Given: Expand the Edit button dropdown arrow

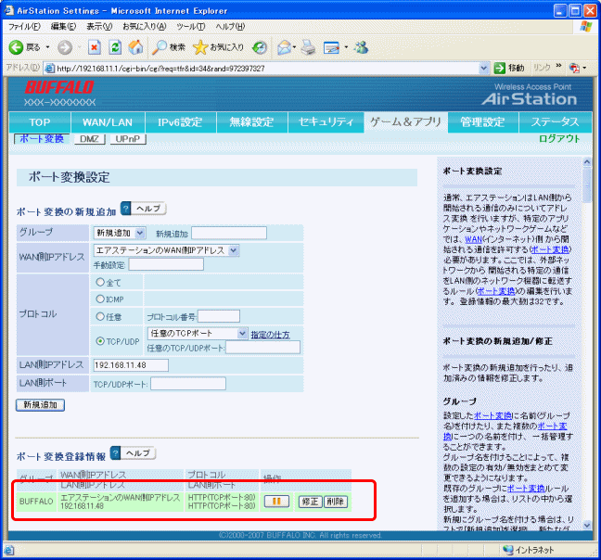Looking at the screenshot, I should (346, 47).
